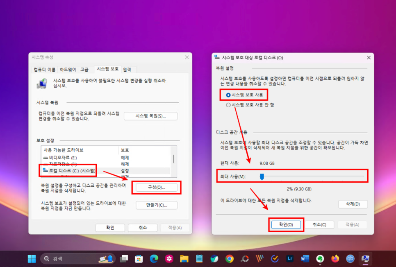Open the gray-red circular arrows taskbar app
Viewport: 396px width, 267px height.
click(x=244, y=259)
